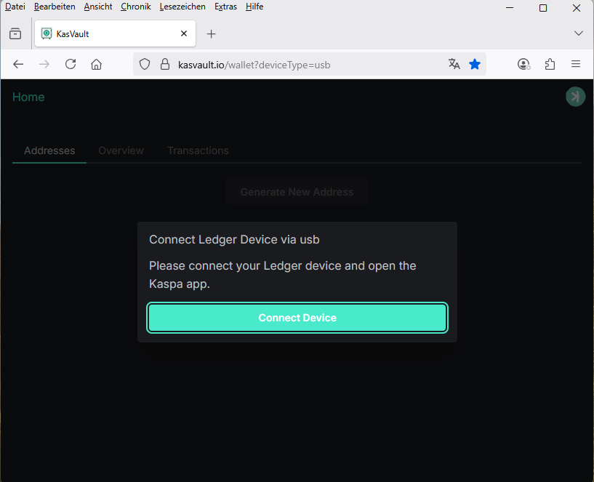Reload the current page
Screen dimensions: 594x482
tap(71, 65)
